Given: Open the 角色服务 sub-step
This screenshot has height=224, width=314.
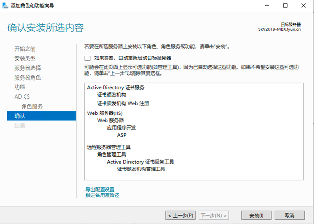Looking at the screenshot, I should coord(32,106).
